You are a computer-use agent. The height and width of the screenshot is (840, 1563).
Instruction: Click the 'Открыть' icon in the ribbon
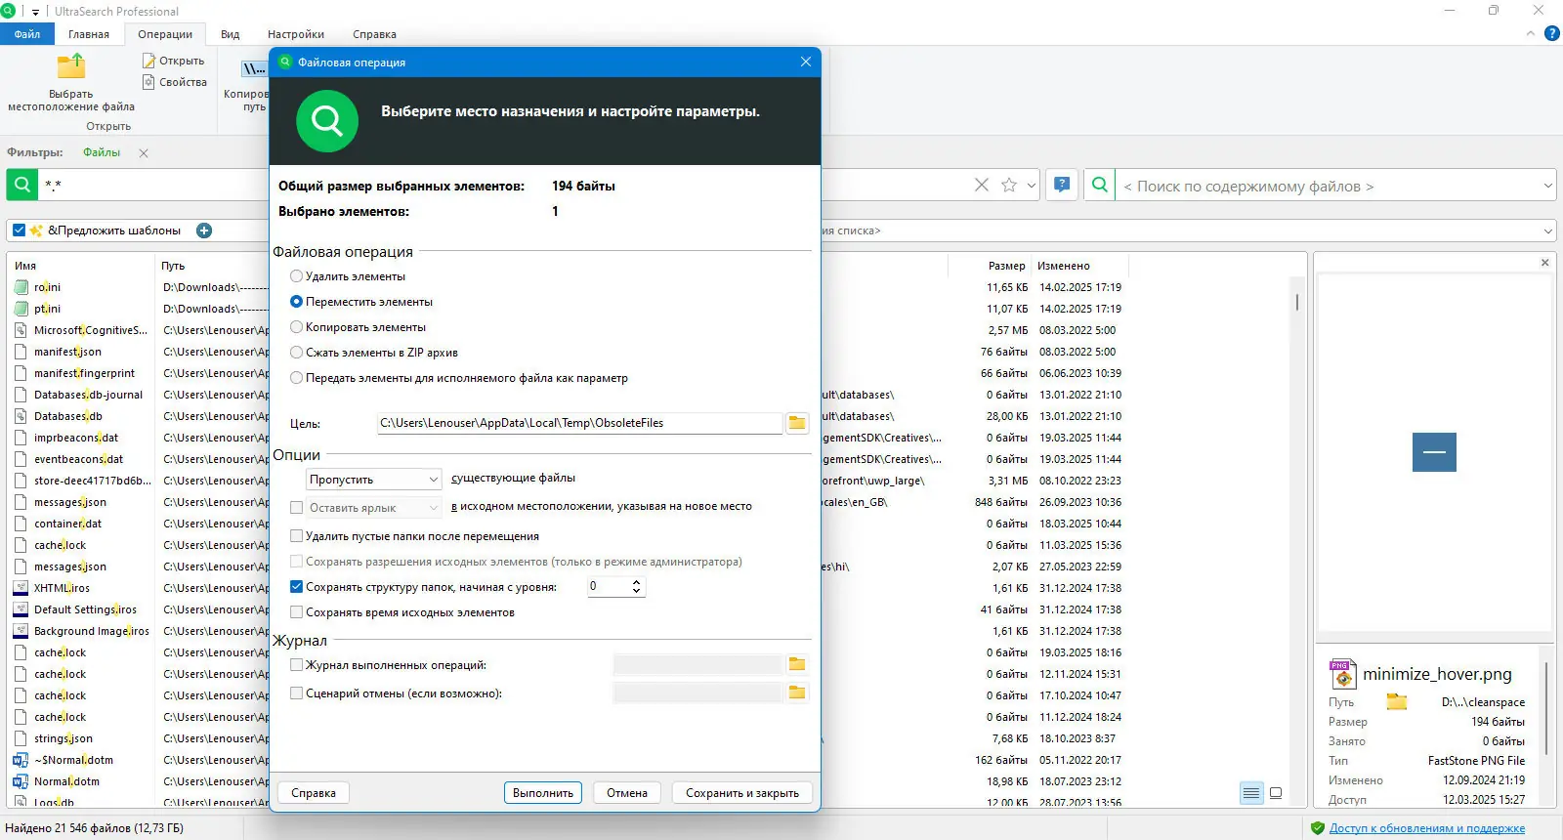pos(148,61)
